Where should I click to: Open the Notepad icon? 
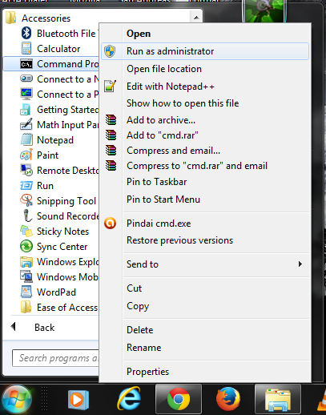(26, 139)
